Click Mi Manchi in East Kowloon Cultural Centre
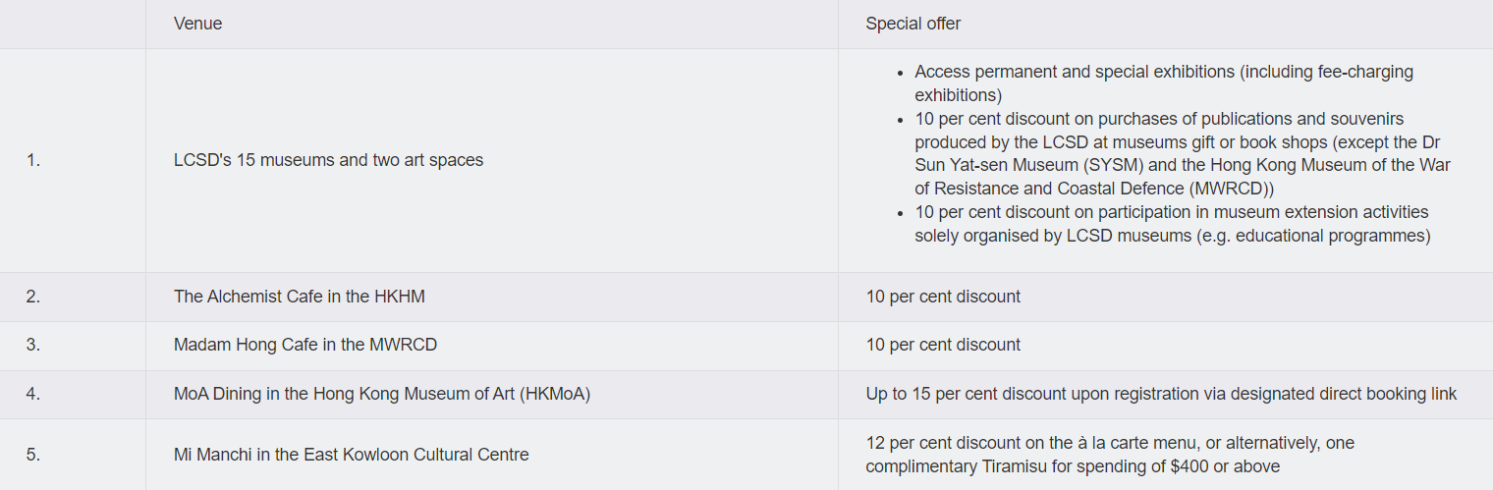Viewport: 1493px width, 490px height. click(351, 455)
